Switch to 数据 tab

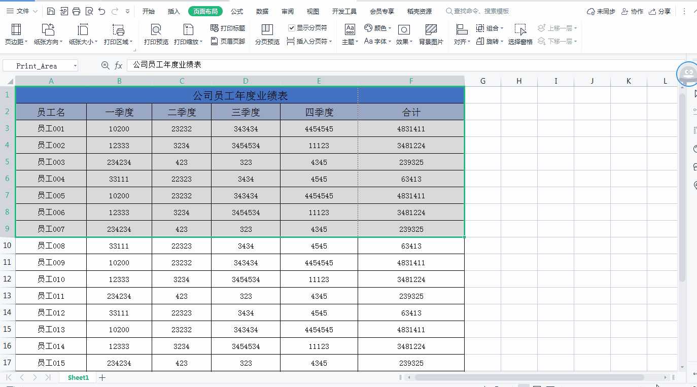point(262,11)
